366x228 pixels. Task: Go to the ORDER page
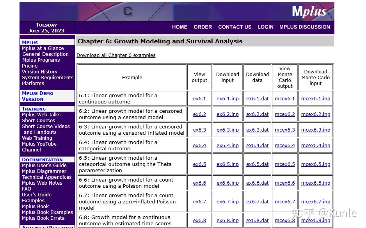203,27
